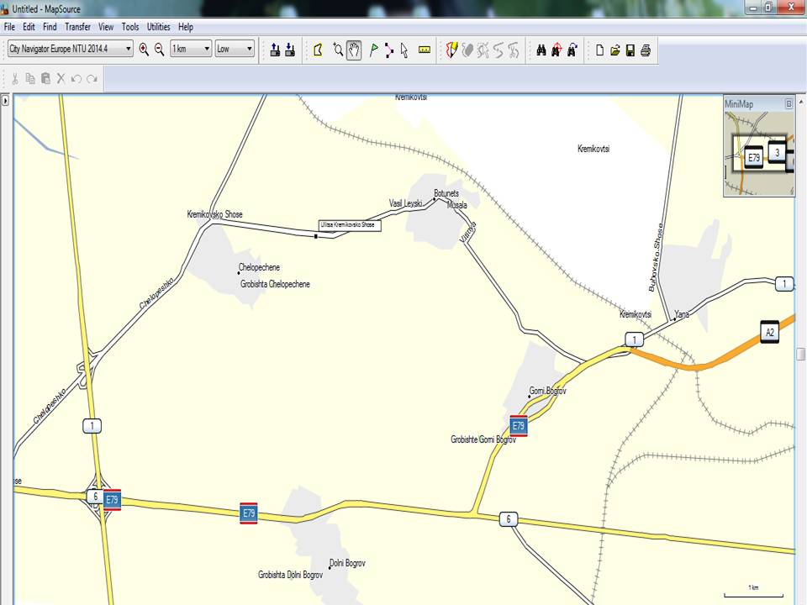Open the Transfer menu
807x605 pixels.
coord(77,27)
